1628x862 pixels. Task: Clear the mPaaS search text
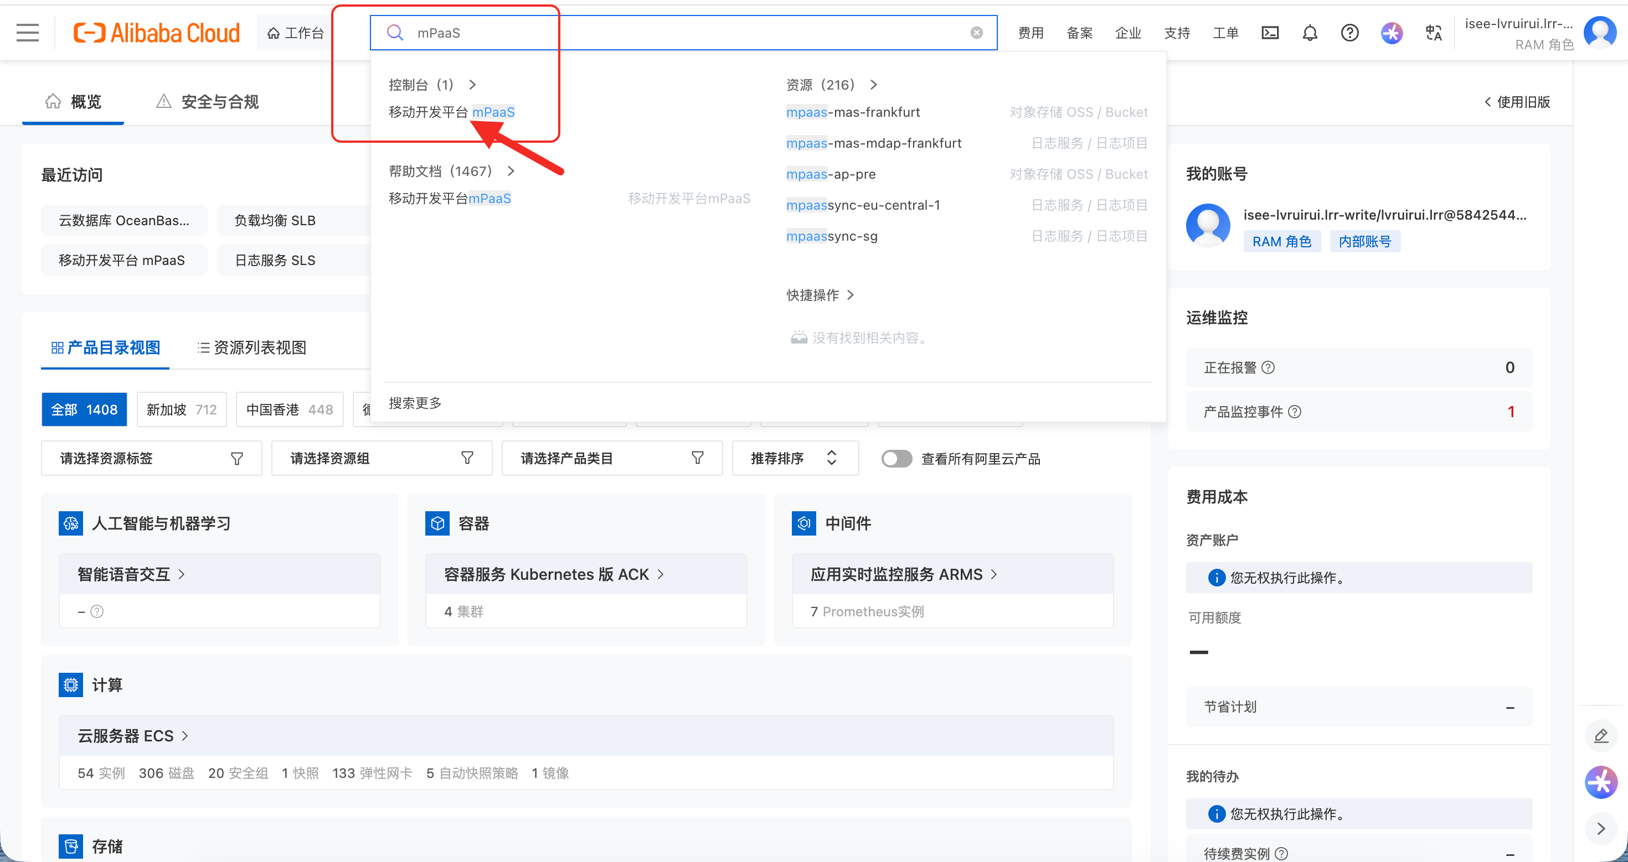[976, 33]
